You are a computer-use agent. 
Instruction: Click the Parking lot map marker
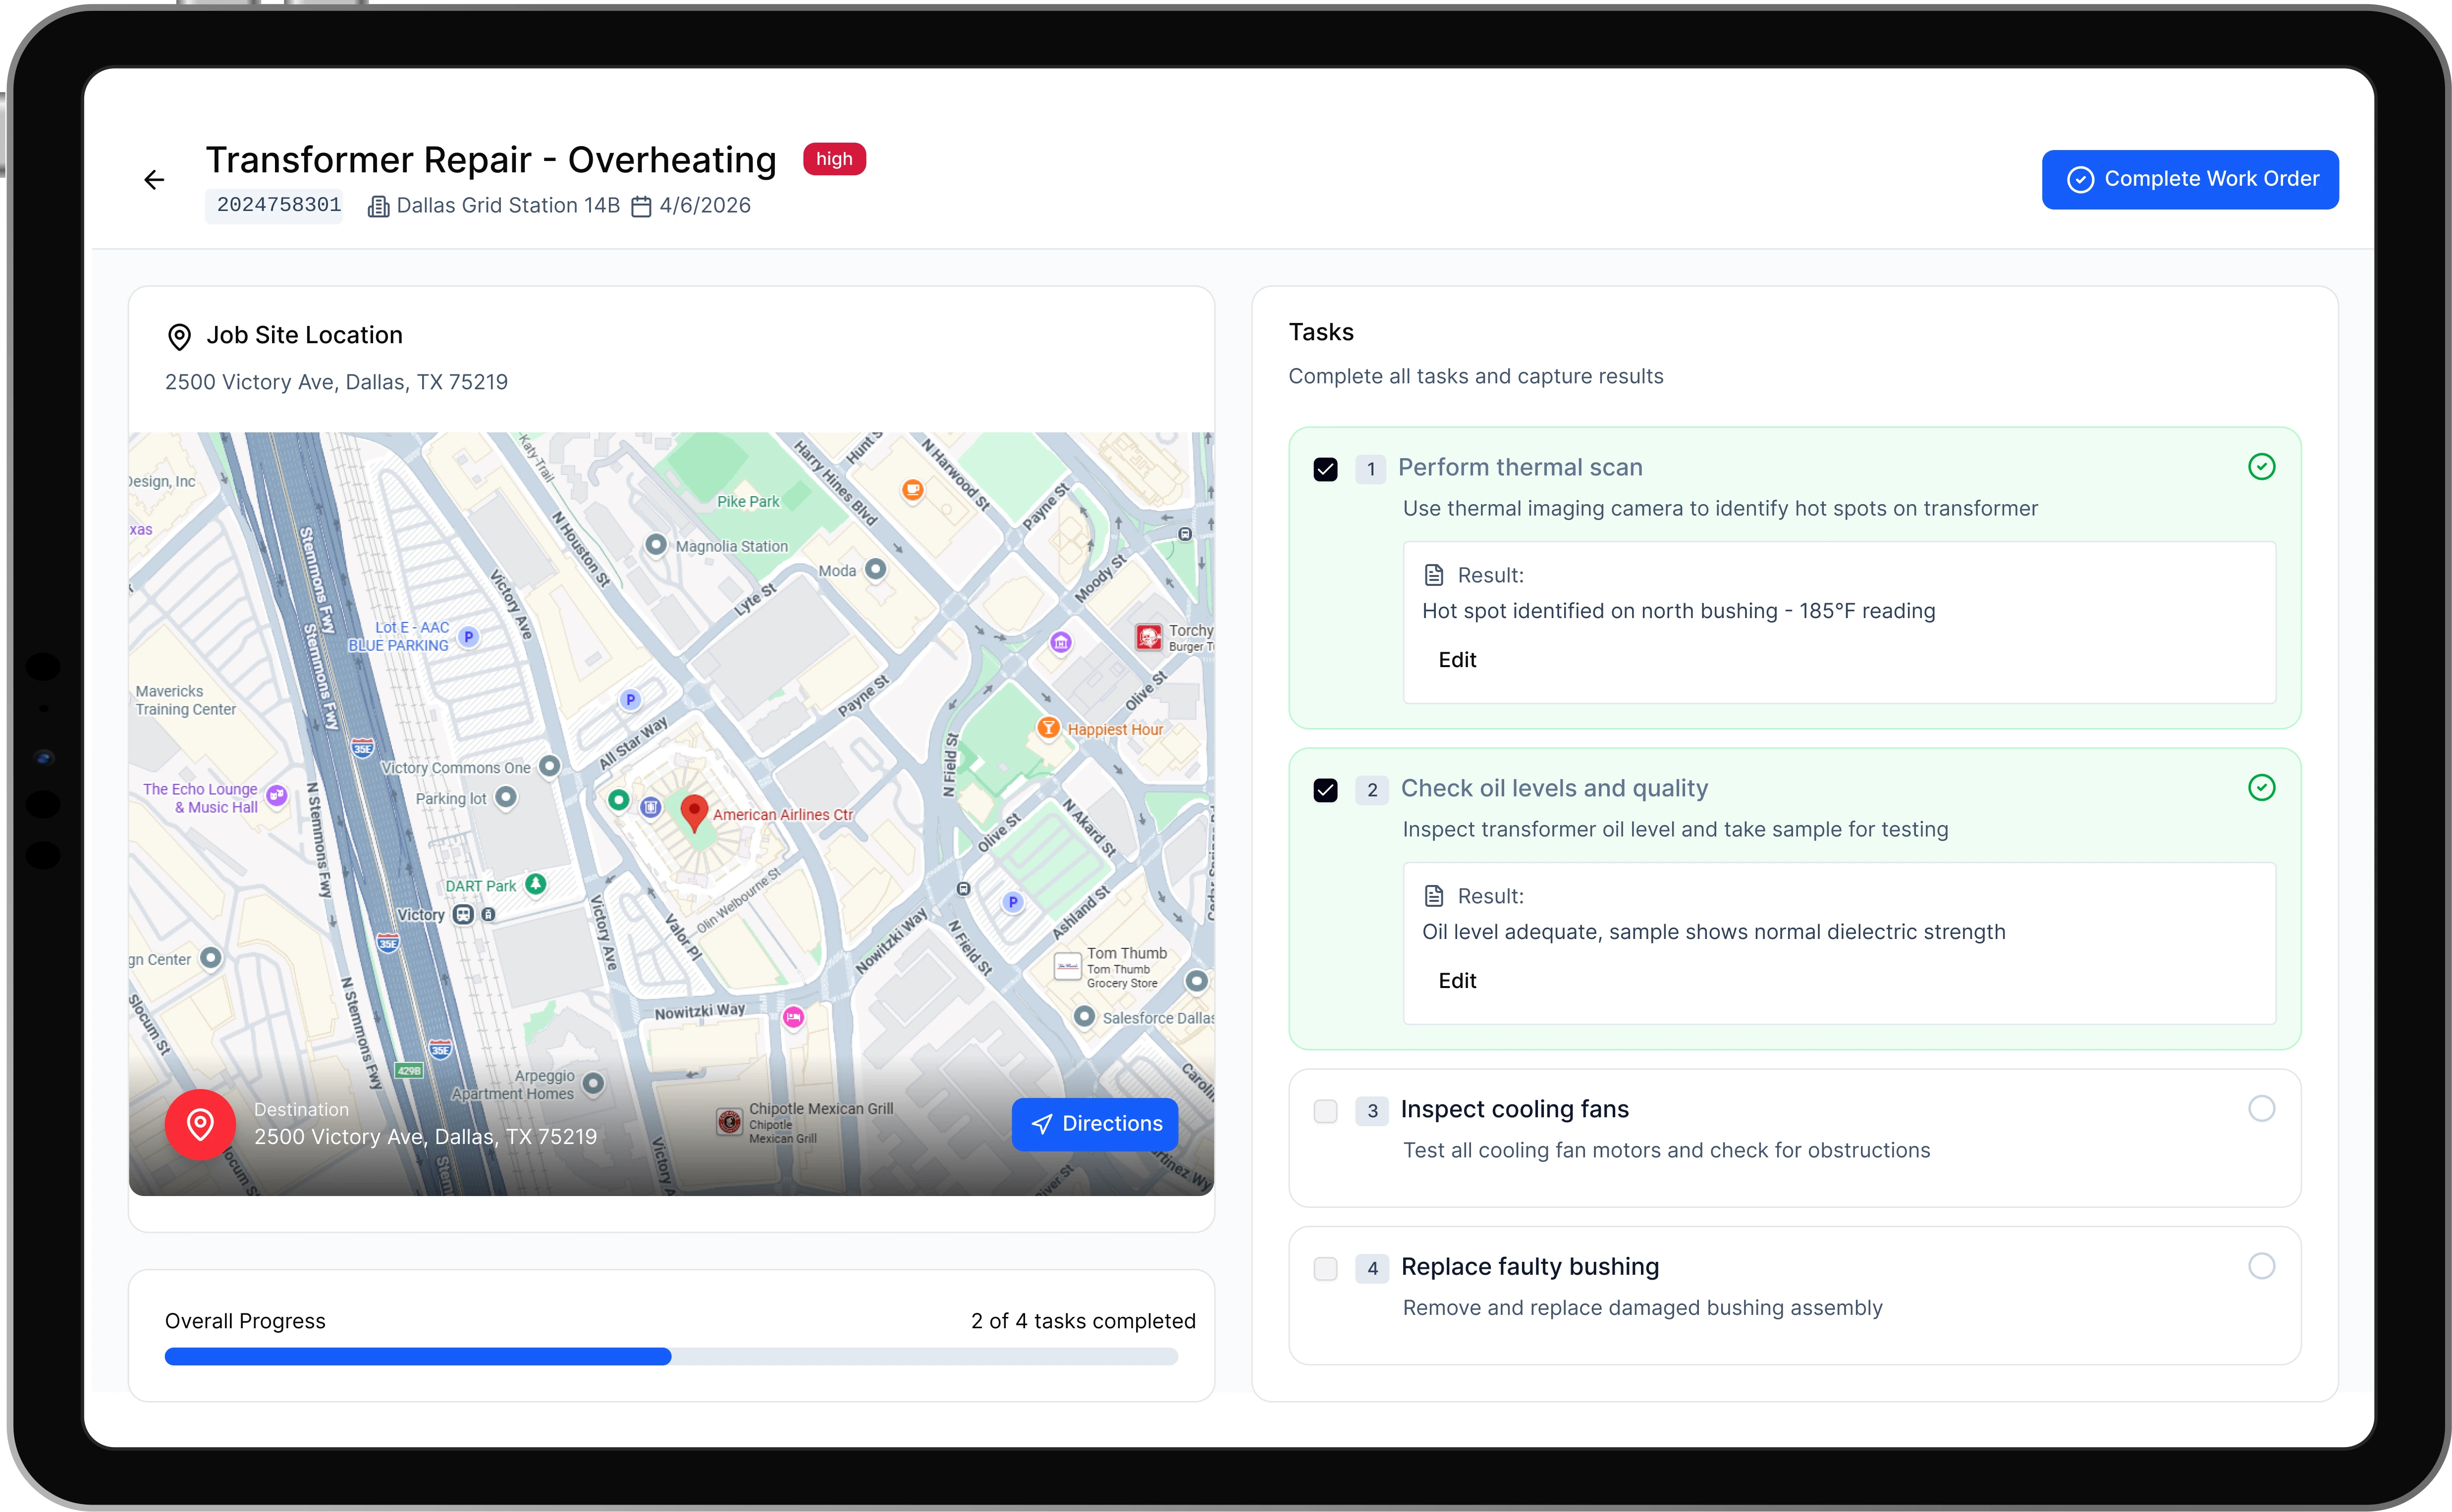tap(506, 797)
